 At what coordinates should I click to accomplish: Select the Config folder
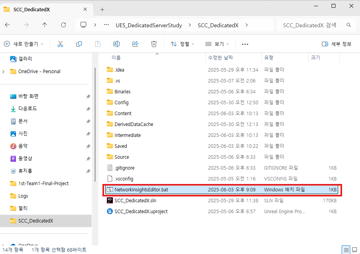pos(222,102)
